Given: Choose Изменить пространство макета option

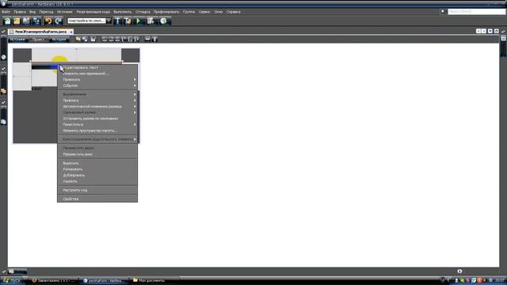Looking at the screenshot, I should point(97,131).
